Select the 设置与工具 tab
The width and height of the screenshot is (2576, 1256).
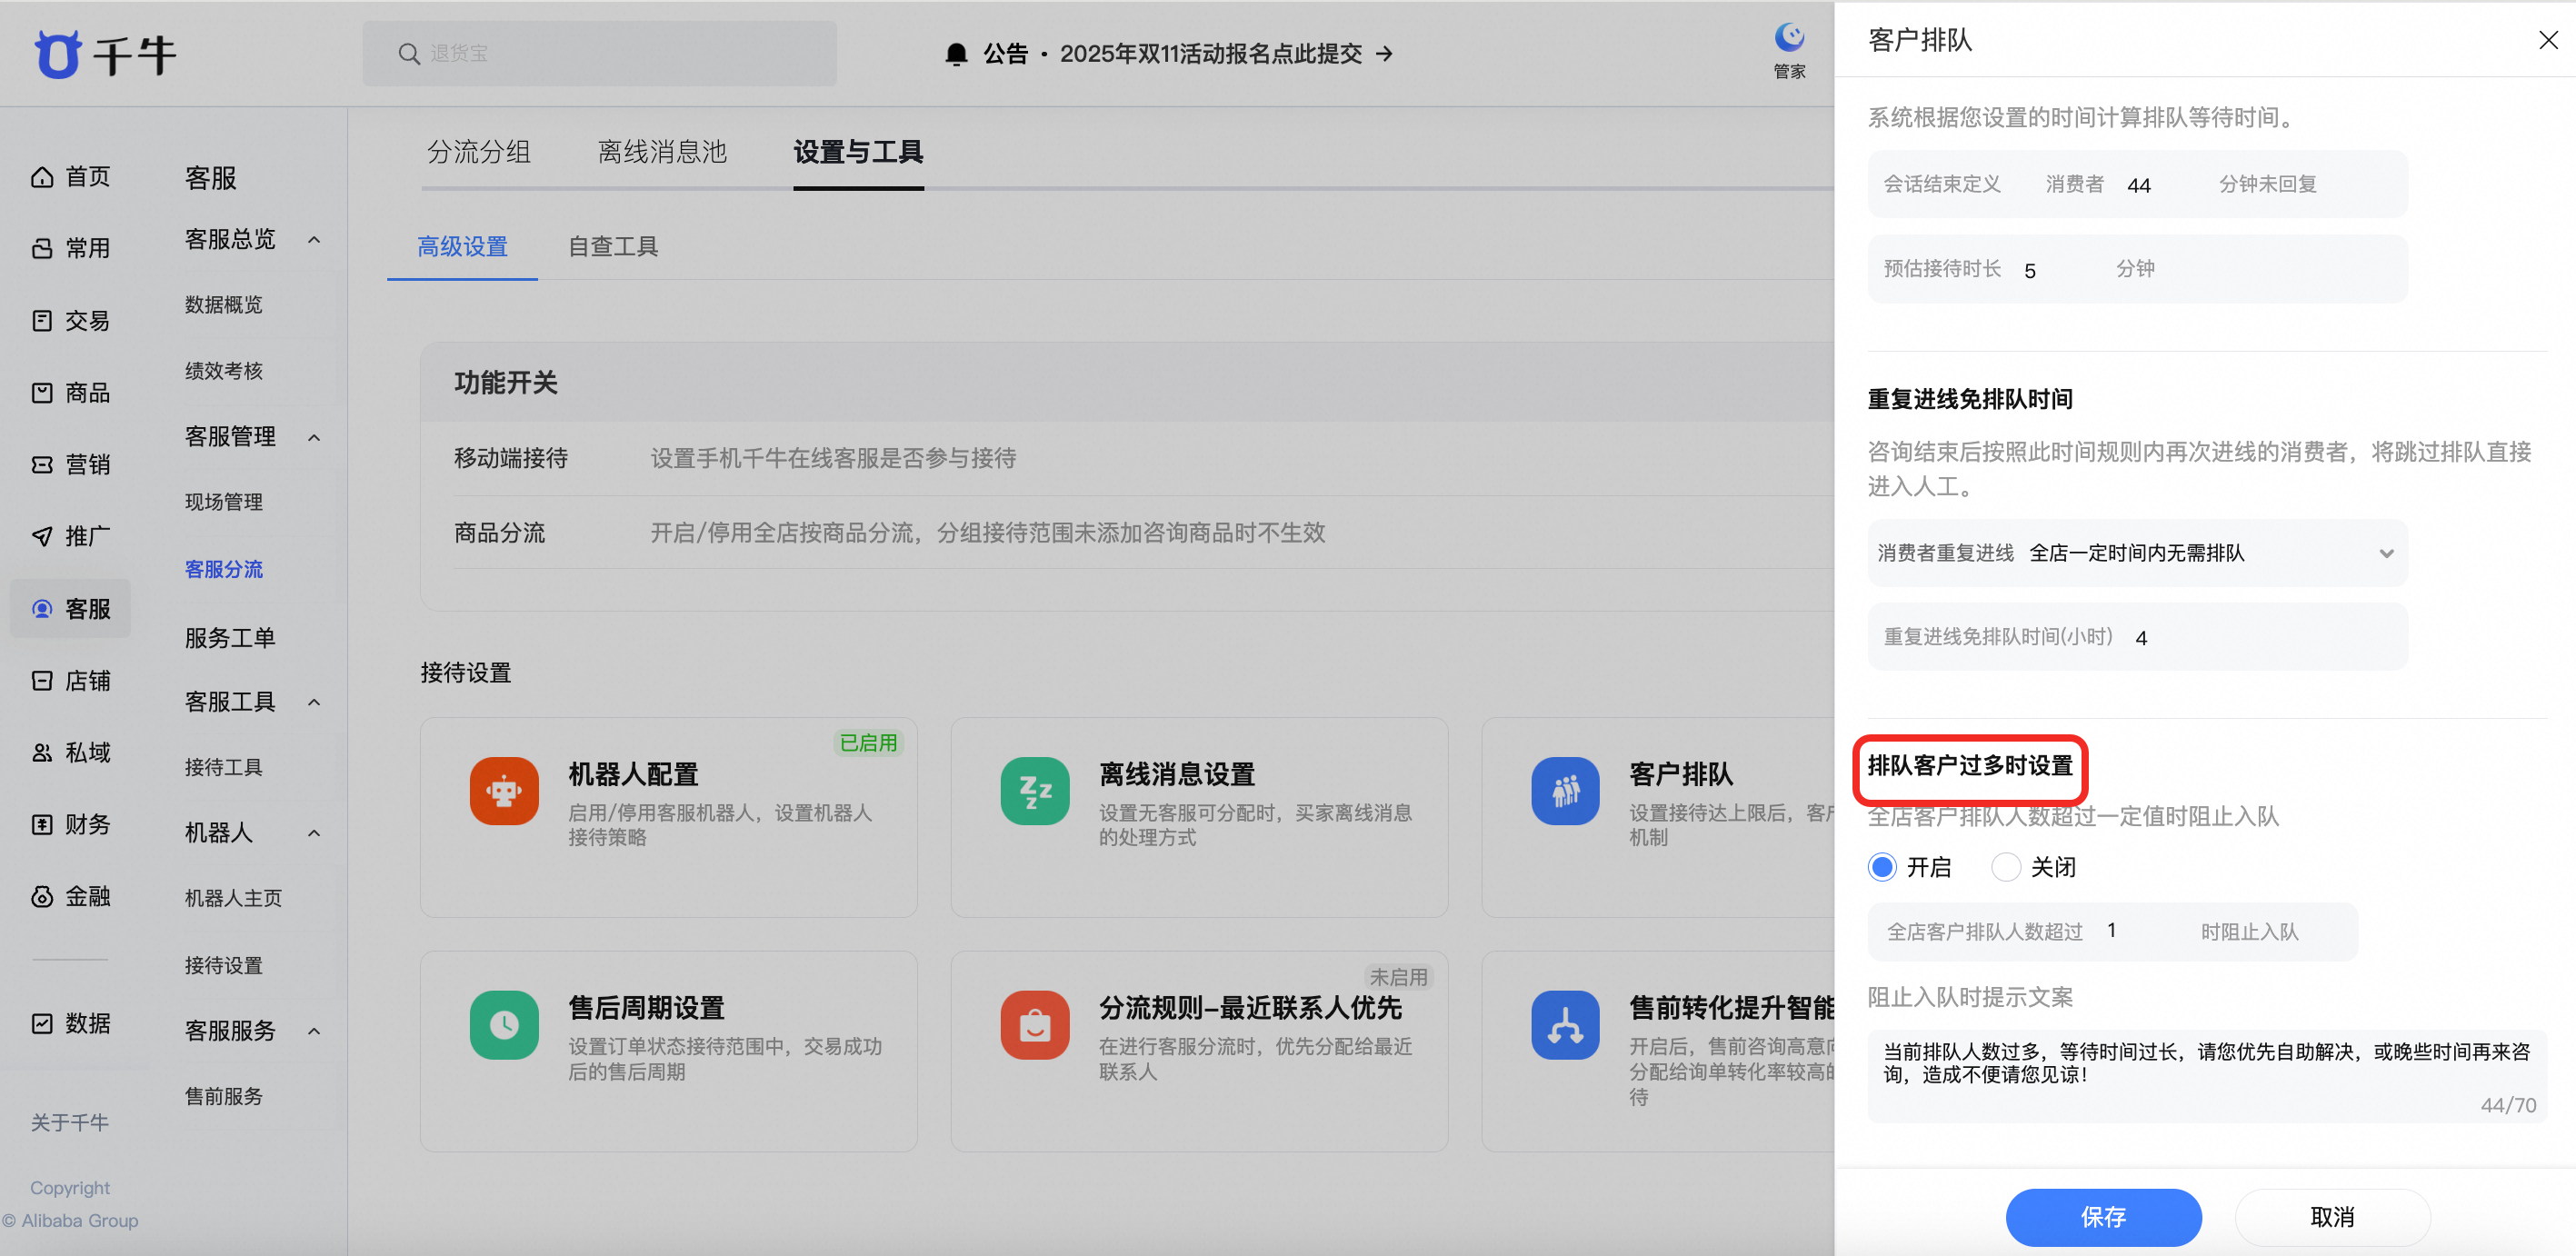coord(858,152)
